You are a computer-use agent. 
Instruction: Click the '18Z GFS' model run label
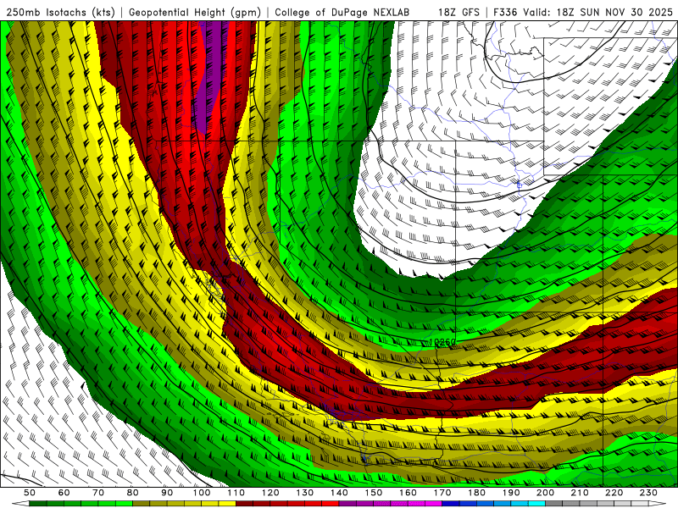(458, 12)
